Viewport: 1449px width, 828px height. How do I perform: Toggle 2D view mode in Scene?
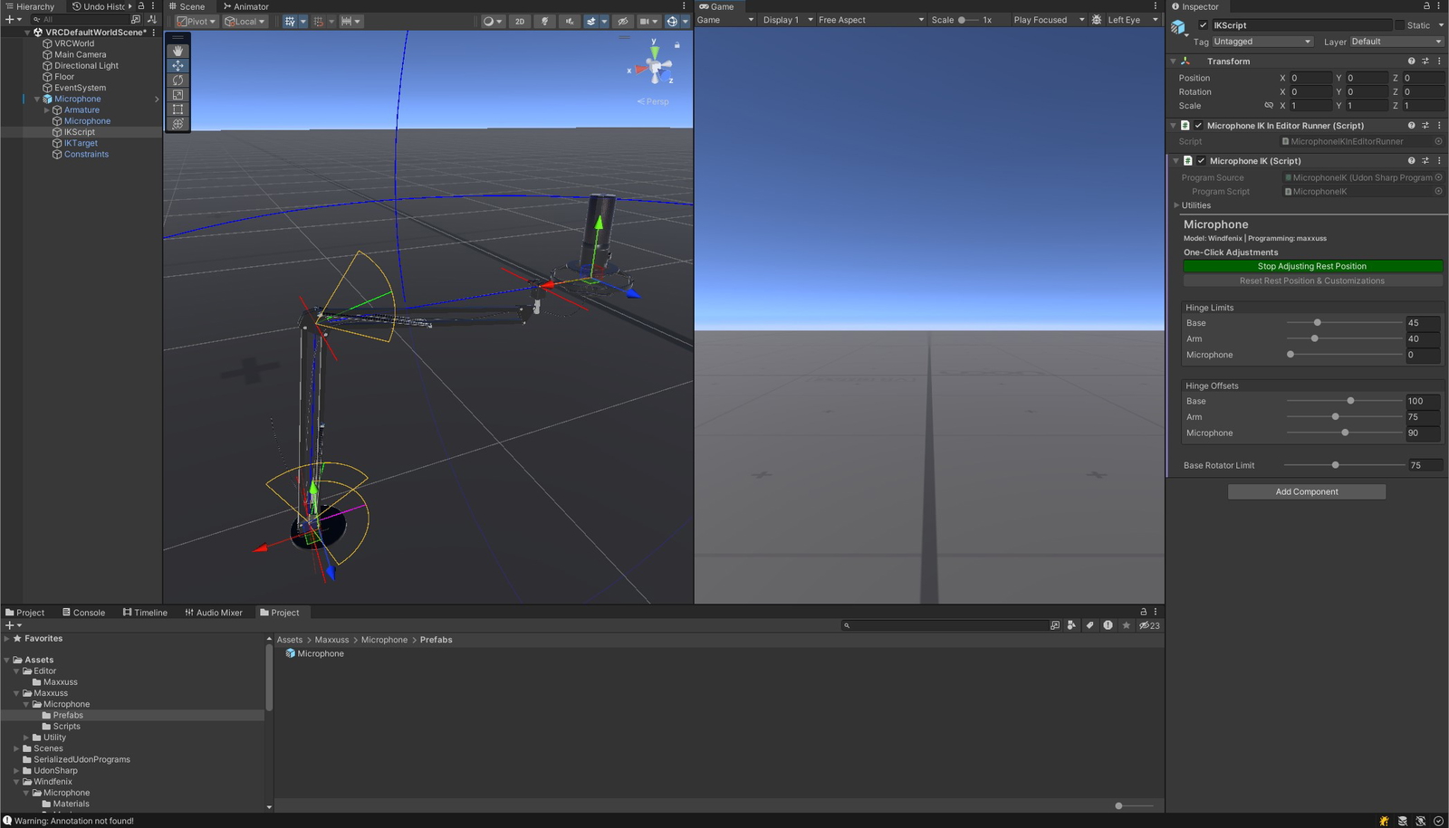519,21
